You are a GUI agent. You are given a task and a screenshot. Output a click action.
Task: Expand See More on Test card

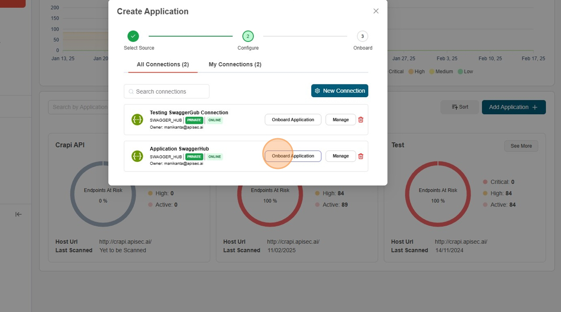tap(521, 146)
